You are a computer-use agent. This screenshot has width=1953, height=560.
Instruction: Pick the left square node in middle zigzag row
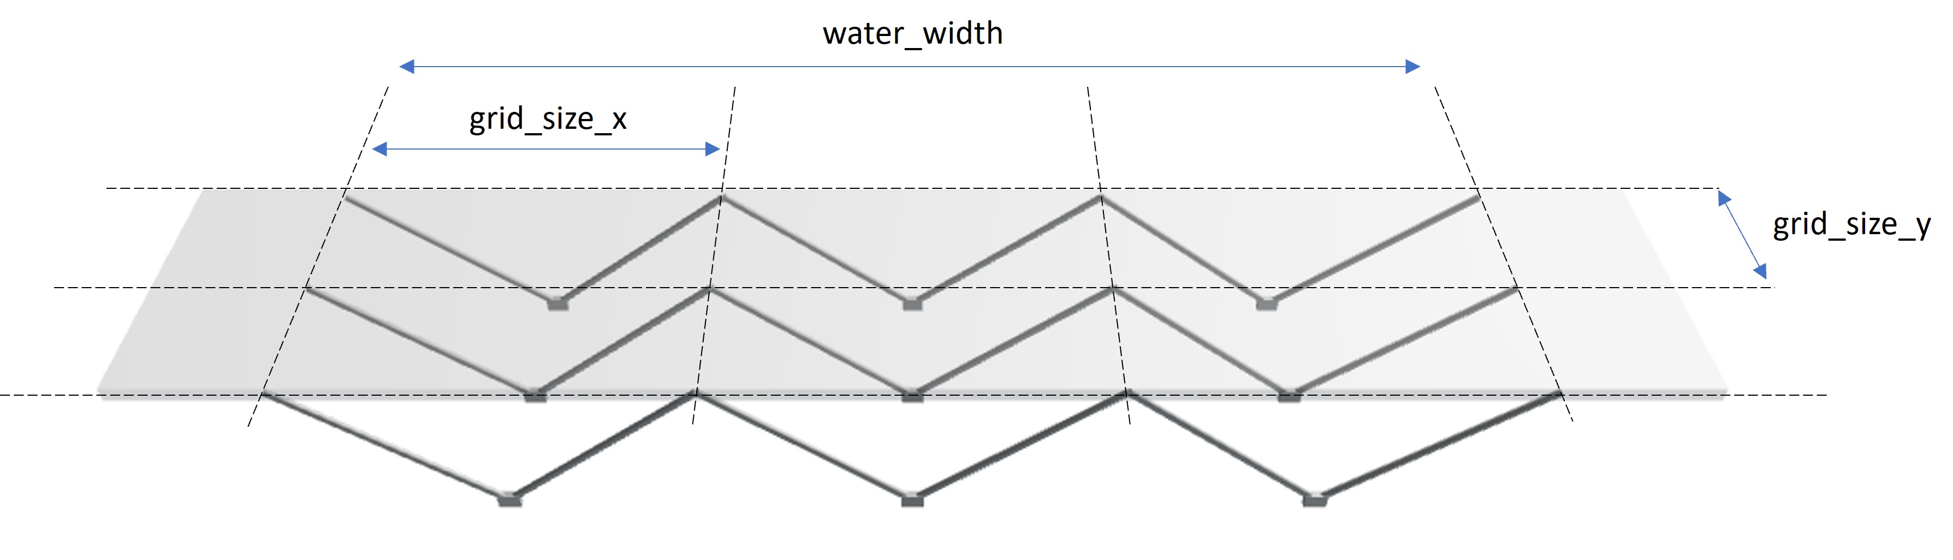tap(535, 396)
